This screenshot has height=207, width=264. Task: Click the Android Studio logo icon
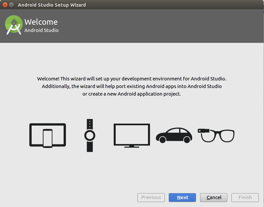click(14, 25)
